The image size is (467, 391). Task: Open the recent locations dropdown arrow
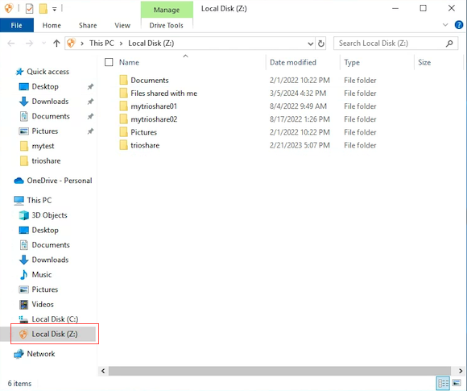click(44, 44)
